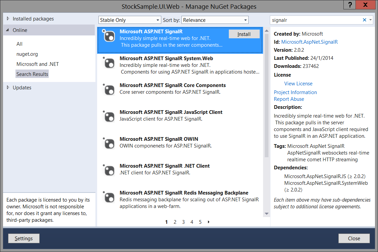Click the SignalR OWIN package icon
This screenshot has width=378, height=252.
coord(109,144)
